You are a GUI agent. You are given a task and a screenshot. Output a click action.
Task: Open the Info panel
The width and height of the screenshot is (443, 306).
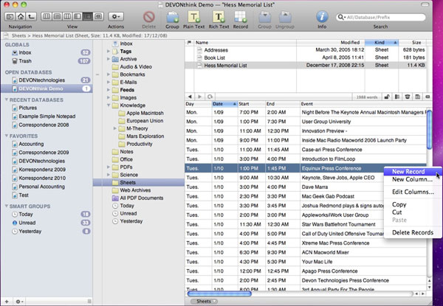pos(322,15)
